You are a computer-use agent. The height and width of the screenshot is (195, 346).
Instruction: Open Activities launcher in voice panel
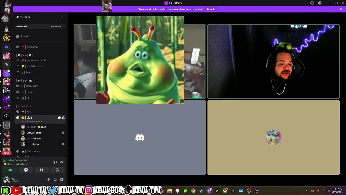click(x=42, y=170)
